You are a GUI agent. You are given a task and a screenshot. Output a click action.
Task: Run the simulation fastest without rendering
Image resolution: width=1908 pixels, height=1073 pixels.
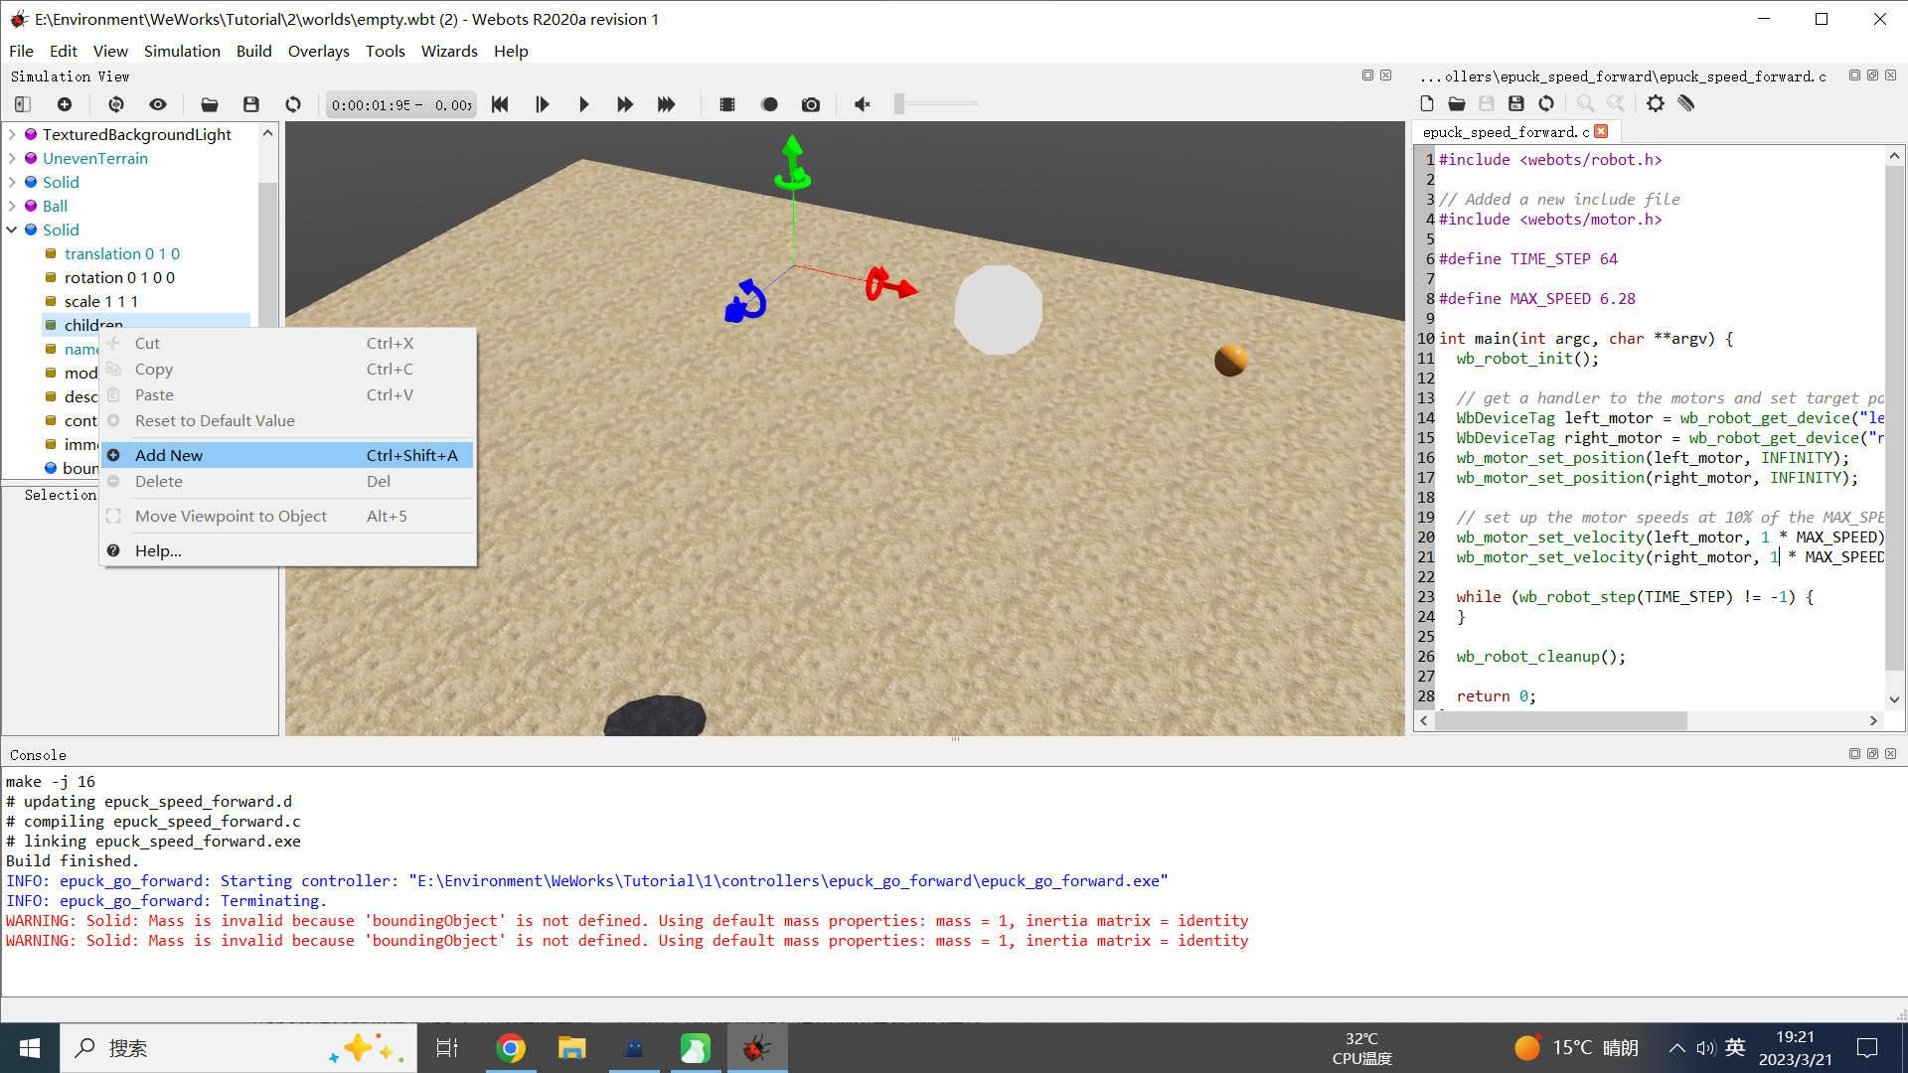pyautogui.click(x=667, y=104)
